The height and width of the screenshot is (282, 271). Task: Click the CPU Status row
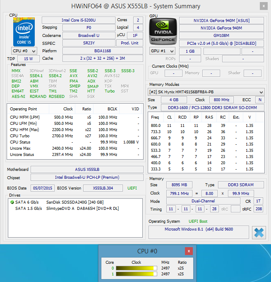click(x=75, y=142)
